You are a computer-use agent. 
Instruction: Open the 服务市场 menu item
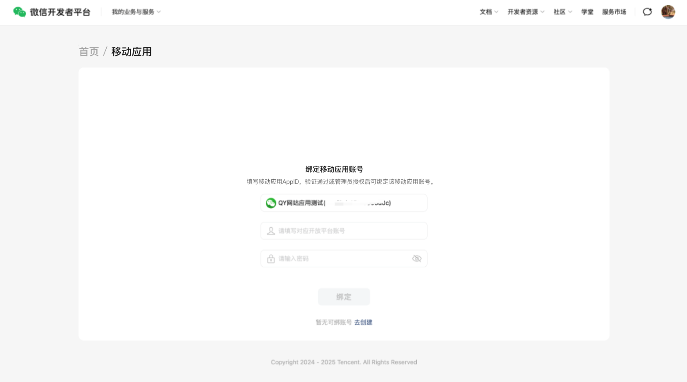(x=614, y=12)
